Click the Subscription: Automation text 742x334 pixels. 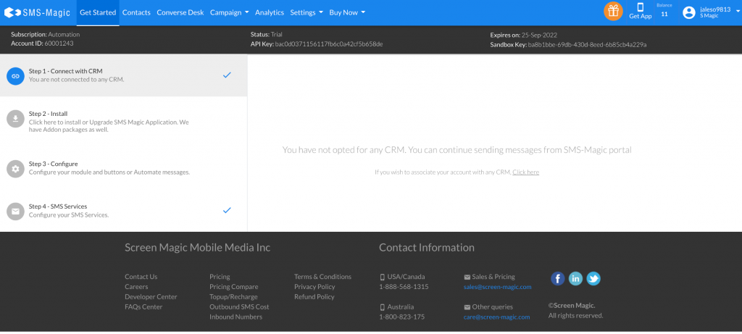tap(46, 35)
